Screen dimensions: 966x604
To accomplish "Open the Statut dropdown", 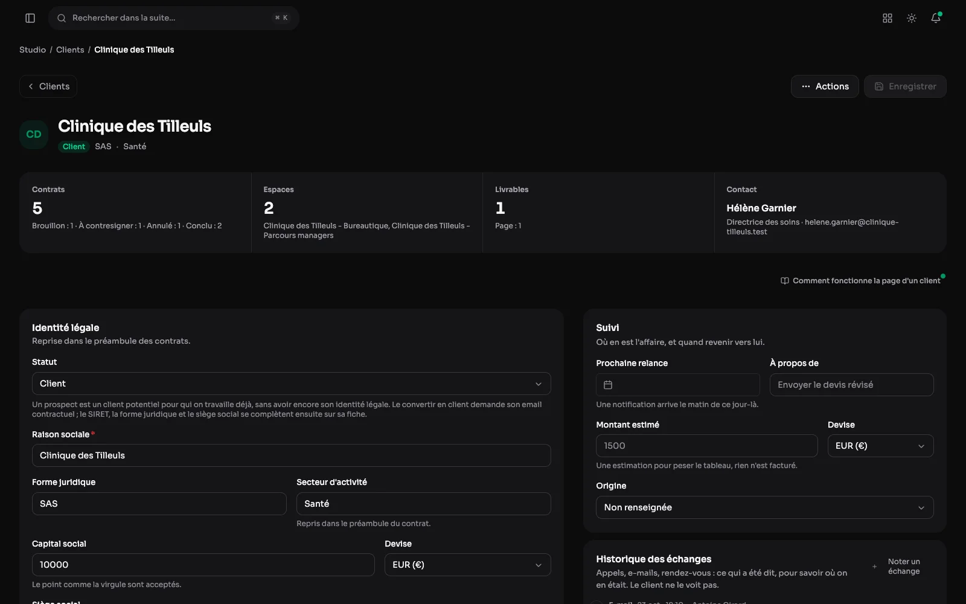I will pyautogui.click(x=291, y=384).
